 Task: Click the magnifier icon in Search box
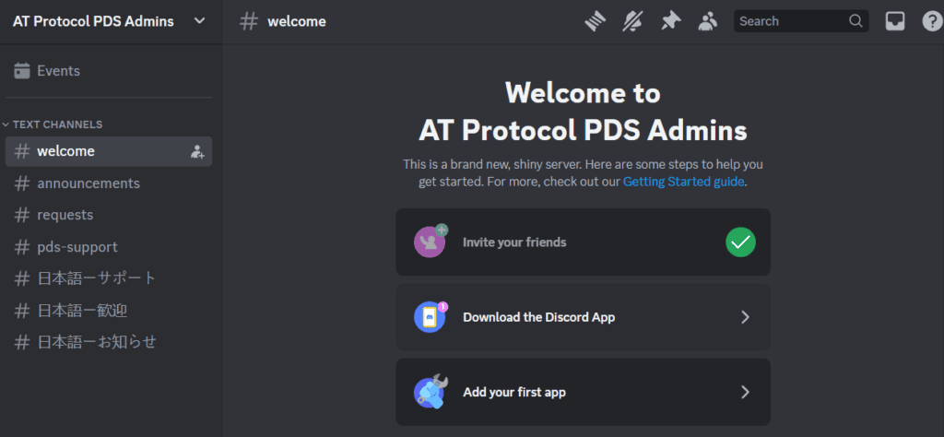855,21
